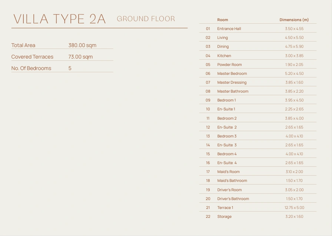Select the Bedroom 2 row name
This screenshot has width=332, height=236.
tap(227, 118)
